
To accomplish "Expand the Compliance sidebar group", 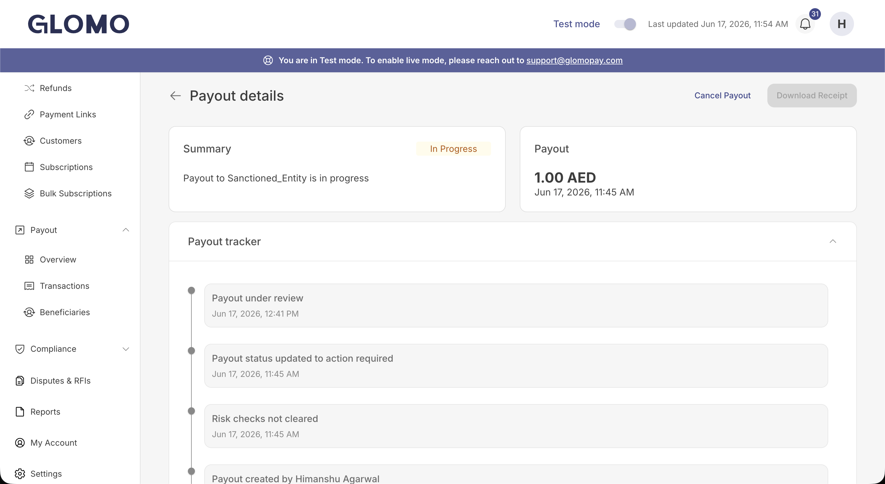I will 126,349.
